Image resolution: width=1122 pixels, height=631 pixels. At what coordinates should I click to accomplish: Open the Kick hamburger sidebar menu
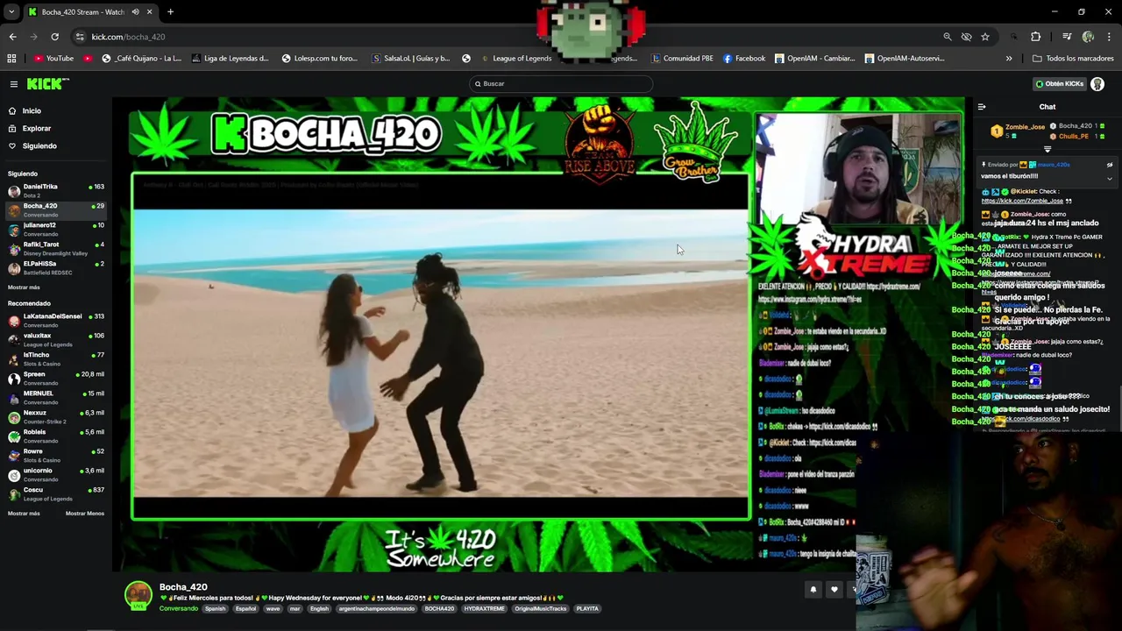point(14,84)
